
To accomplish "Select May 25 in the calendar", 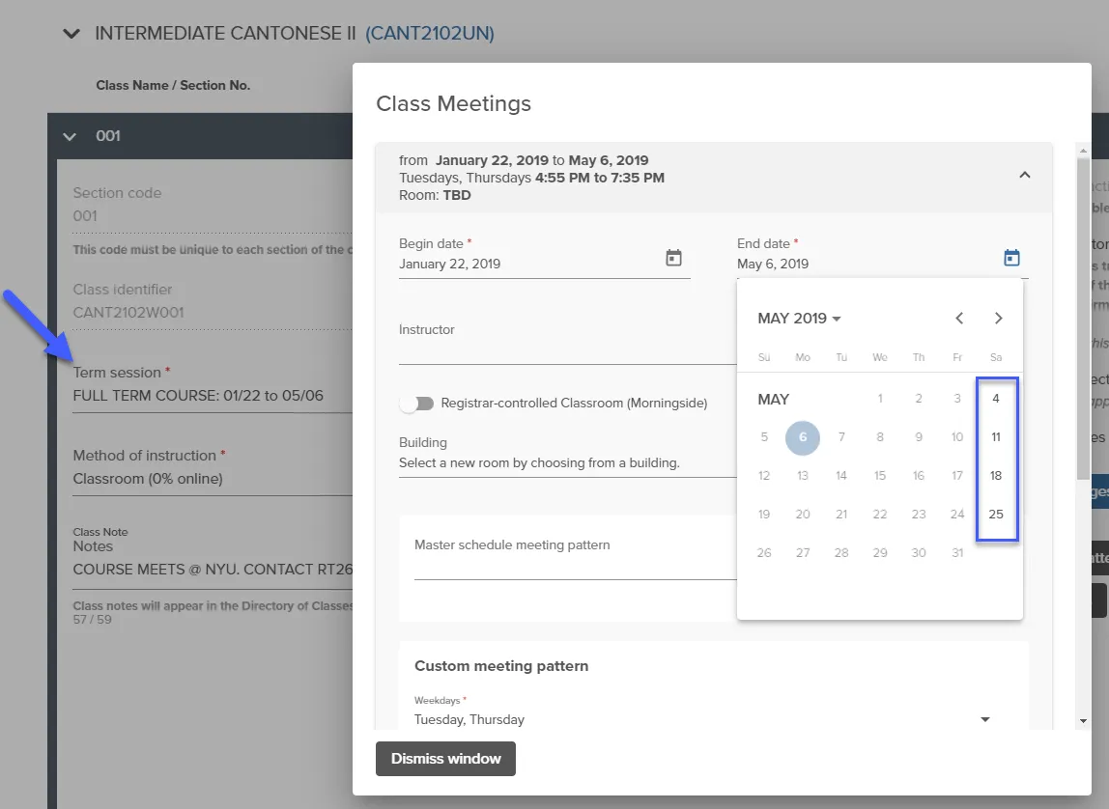I will tap(996, 515).
